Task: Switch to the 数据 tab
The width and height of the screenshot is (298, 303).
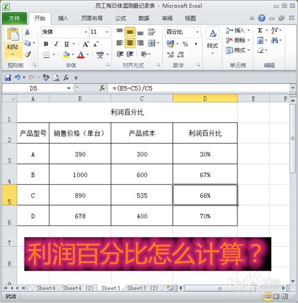Action: pyautogui.click(x=144, y=18)
